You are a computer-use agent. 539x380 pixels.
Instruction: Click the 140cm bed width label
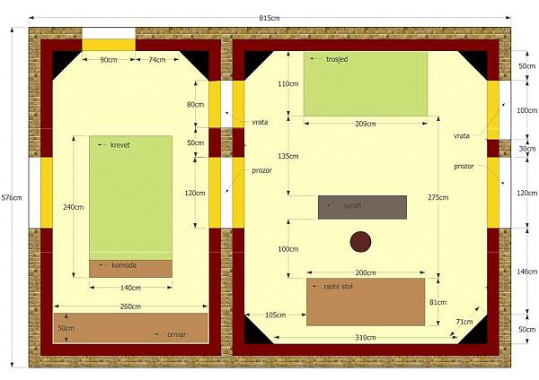130,288
